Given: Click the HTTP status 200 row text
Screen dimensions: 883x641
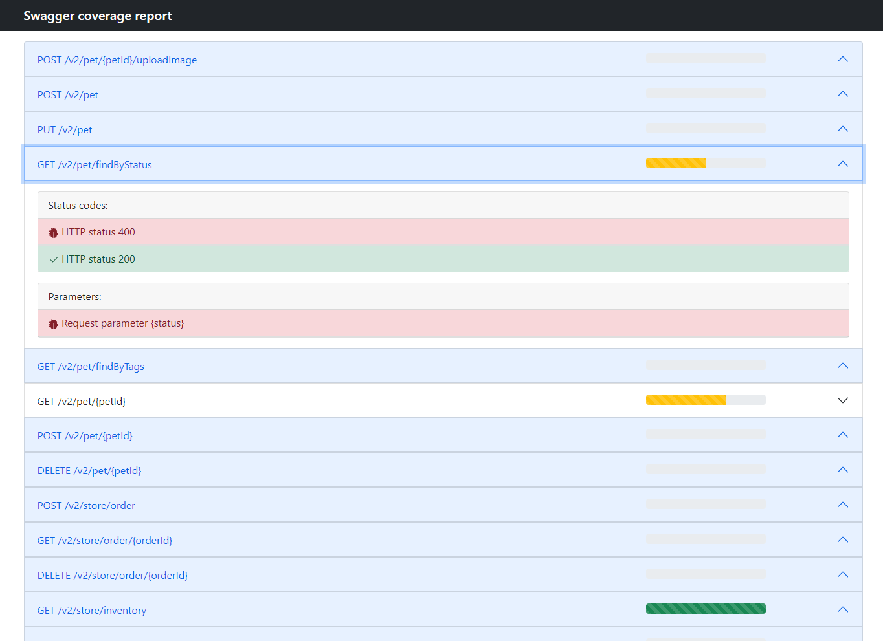Looking at the screenshot, I should 98,259.
